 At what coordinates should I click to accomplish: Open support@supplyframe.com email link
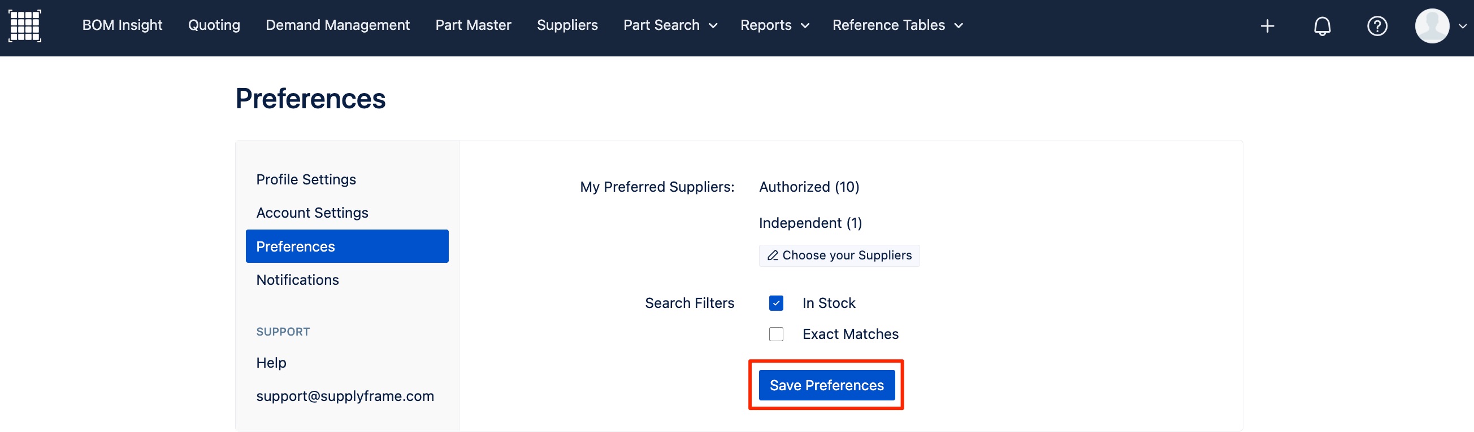345,396
